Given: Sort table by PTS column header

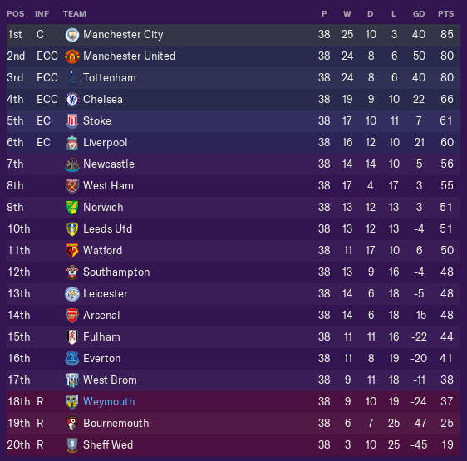Looking at the screenshot, I should (446, 13).
